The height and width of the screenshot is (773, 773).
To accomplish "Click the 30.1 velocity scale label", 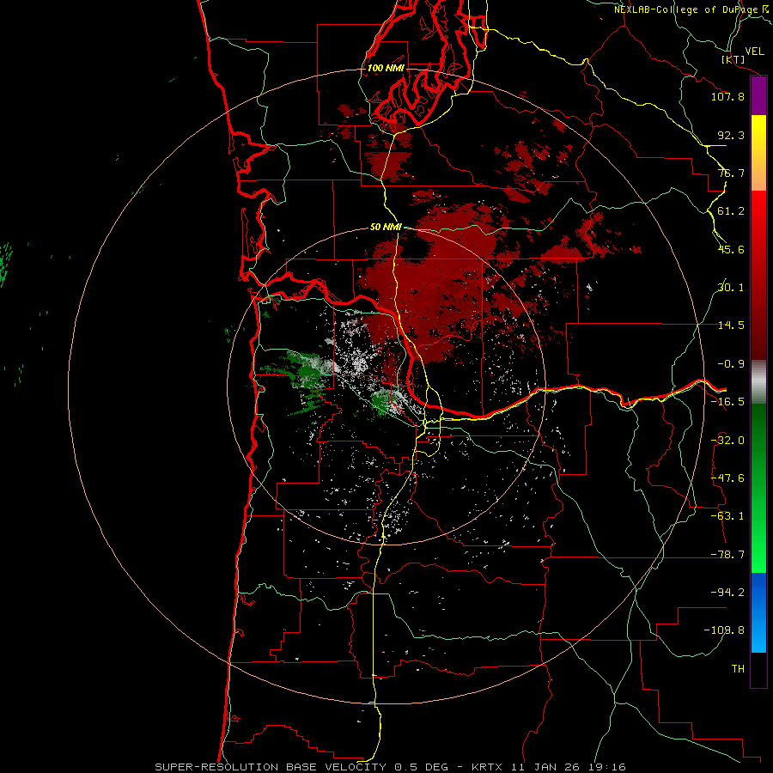I will point(731,288).
